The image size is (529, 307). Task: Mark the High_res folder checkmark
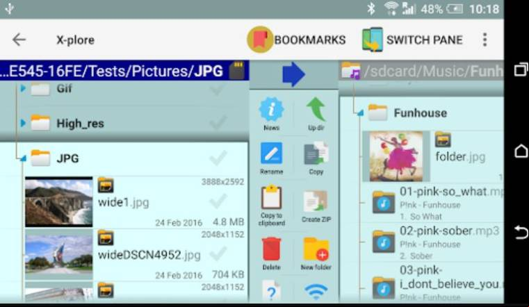(x=218, y=122)
